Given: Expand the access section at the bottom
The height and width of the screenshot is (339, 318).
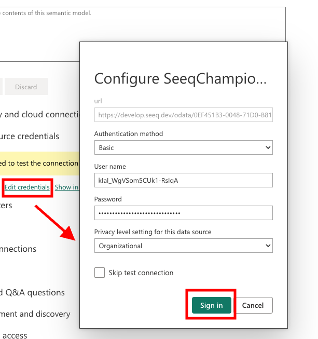Looking at the screenshot, I should [15, 335].
